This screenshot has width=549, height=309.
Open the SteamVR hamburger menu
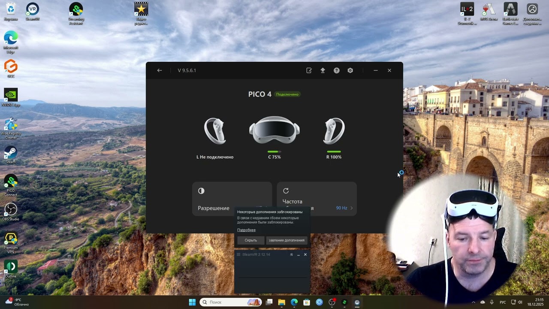click(x=239, y=254)
